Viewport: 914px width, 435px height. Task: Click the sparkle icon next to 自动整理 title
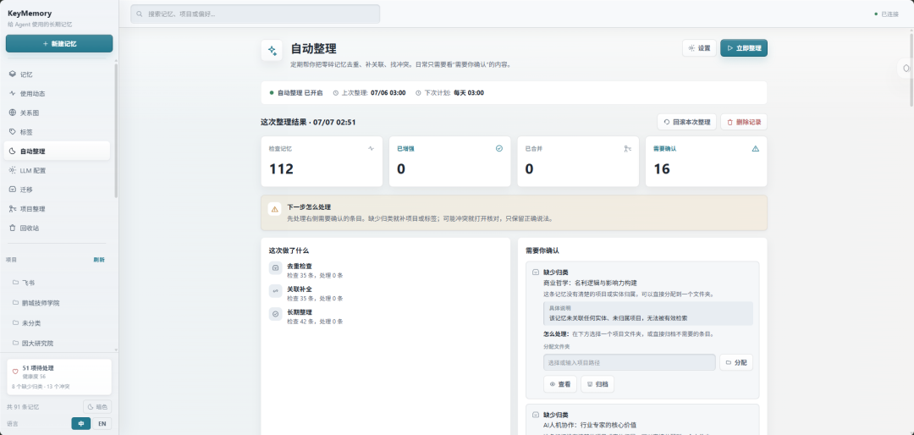pyautogui.click(x=272, y=51)
